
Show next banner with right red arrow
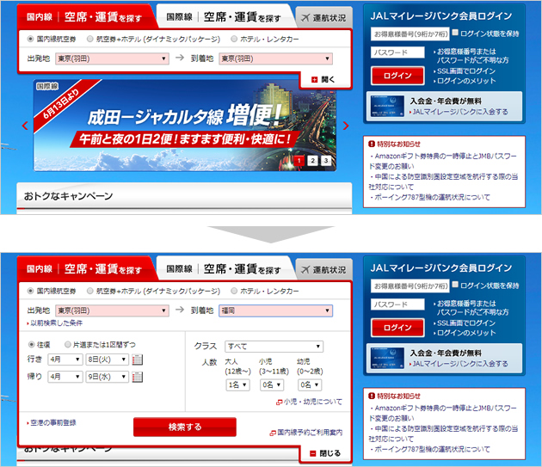pos(346,126)
